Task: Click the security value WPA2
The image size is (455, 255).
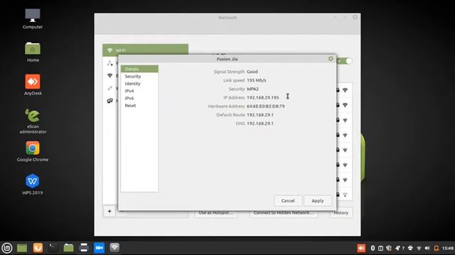Action: click(252, 89)
